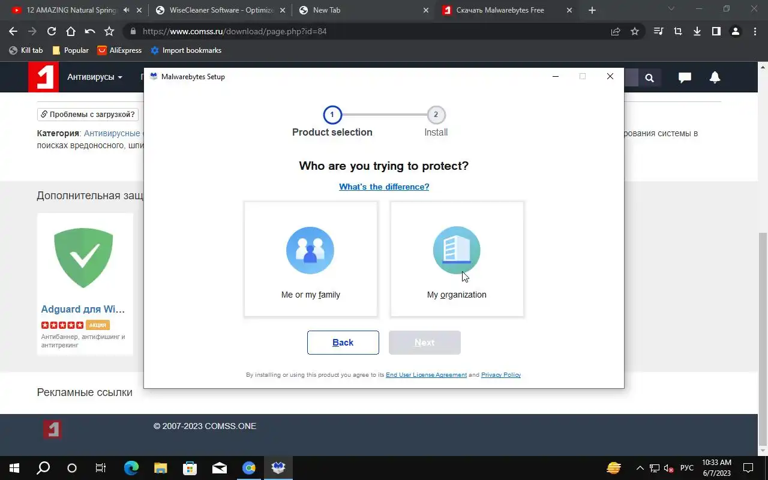Click the Kill tab bookmark
Screen dimensions: 768x480
coord(26,50)
